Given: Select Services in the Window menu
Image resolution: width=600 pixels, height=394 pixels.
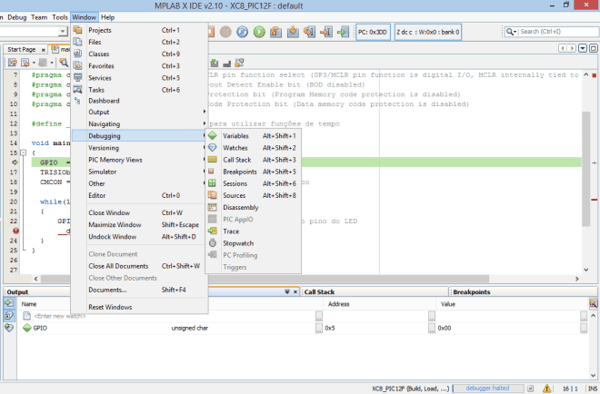Looking at the screenshot, I should pyautogui.click(x=139, y=77).
